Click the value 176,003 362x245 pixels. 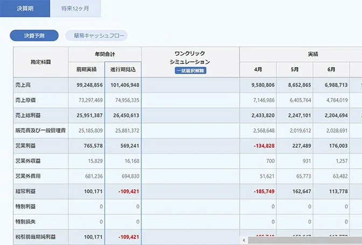coord(338,146)
